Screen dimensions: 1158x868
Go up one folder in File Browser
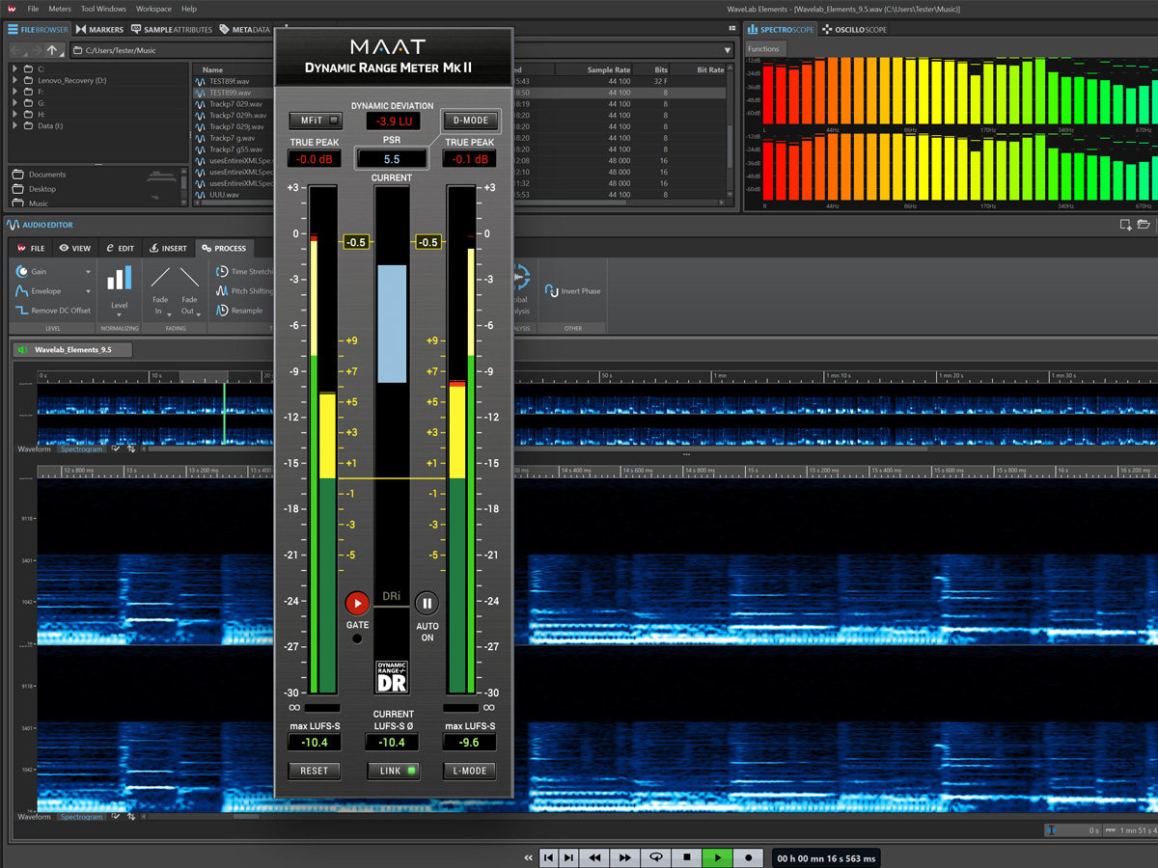point(53,50)
